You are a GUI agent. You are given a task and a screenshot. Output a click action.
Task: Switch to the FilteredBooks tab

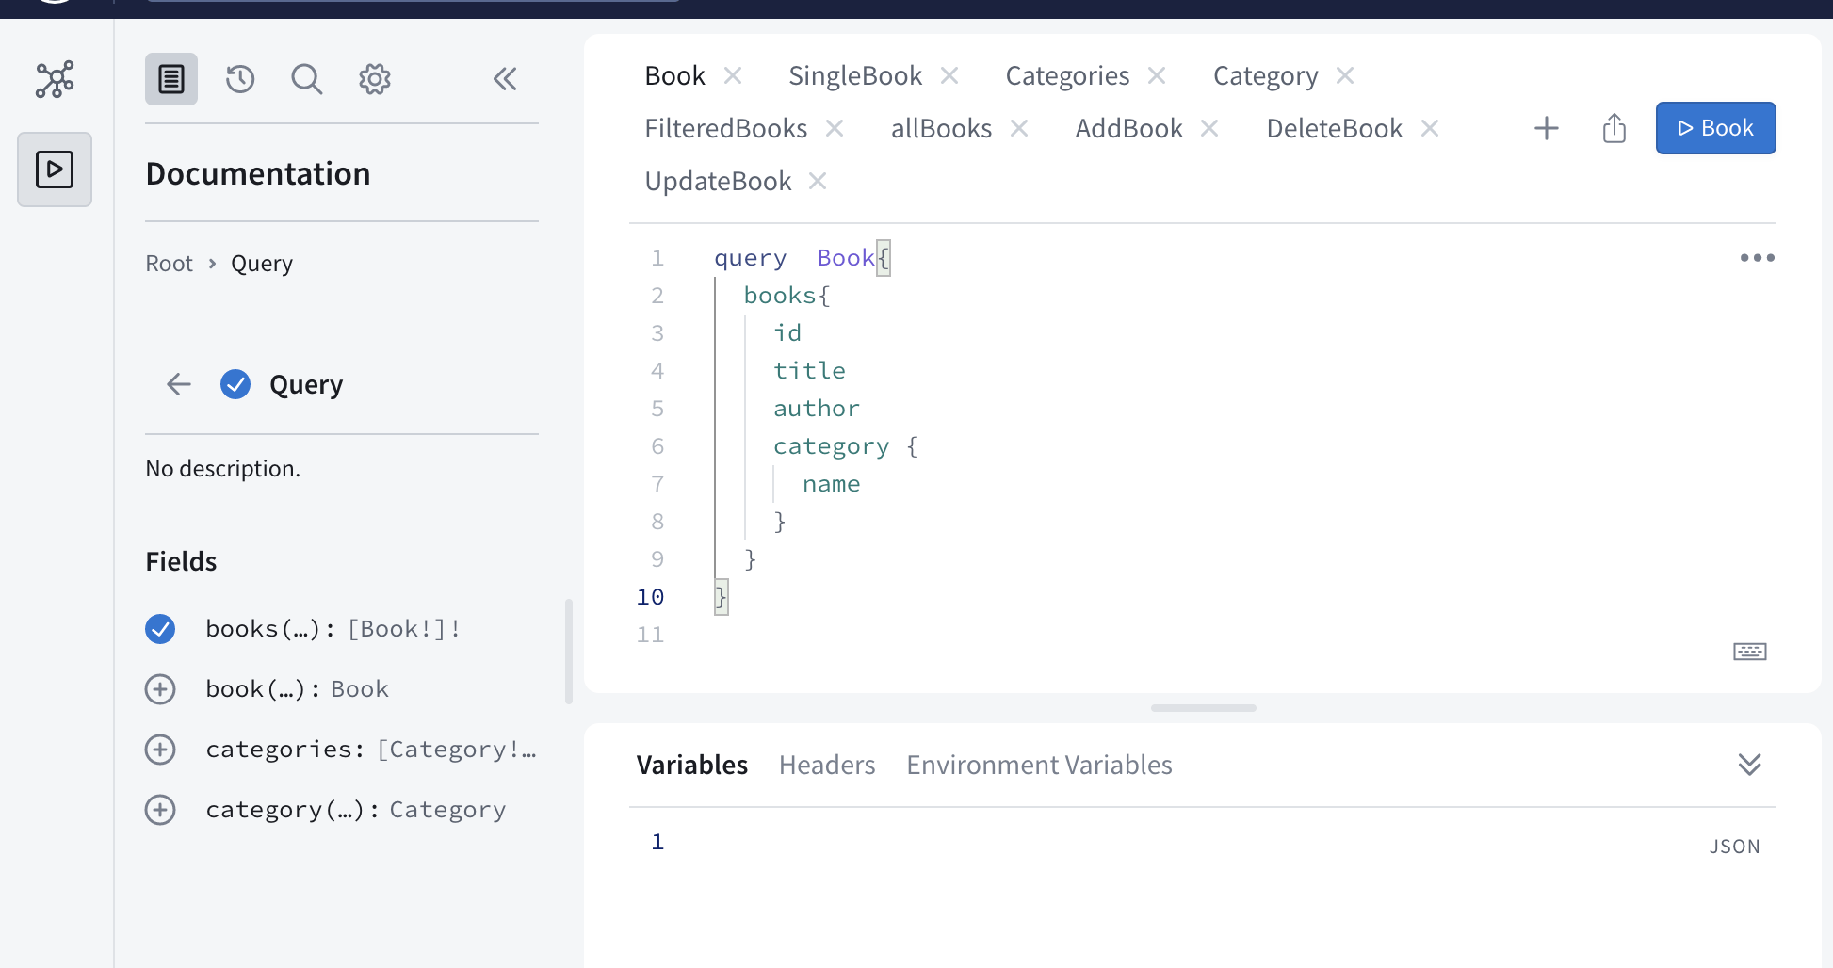click(725, 128)
